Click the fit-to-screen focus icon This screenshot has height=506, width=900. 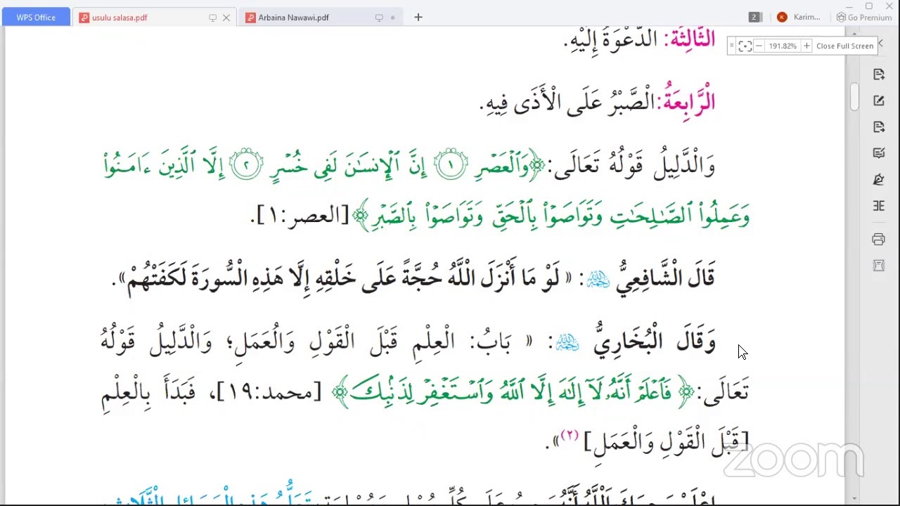coord(745,46)
